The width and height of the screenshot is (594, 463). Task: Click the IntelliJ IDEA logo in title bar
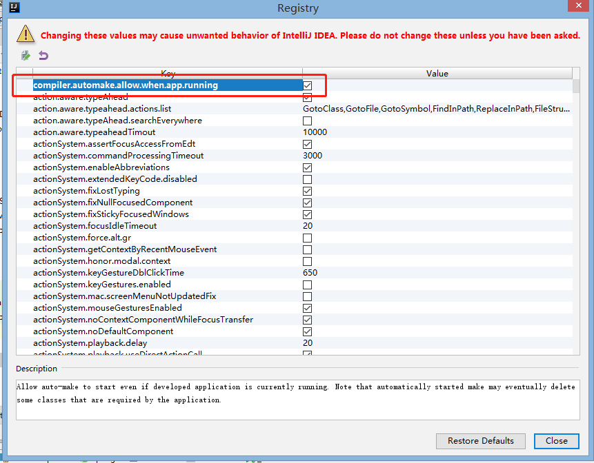tap(14, 7)
